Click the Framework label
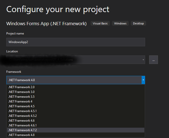 (14, 72)
